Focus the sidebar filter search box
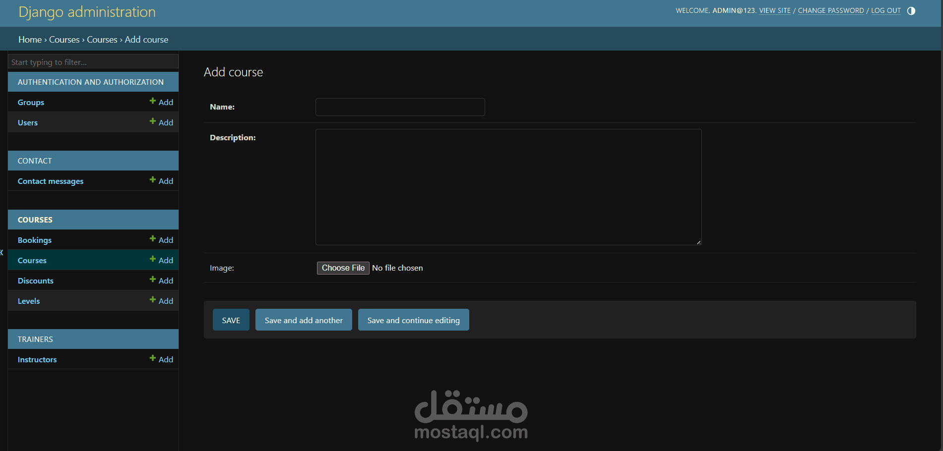 [93, 61]
